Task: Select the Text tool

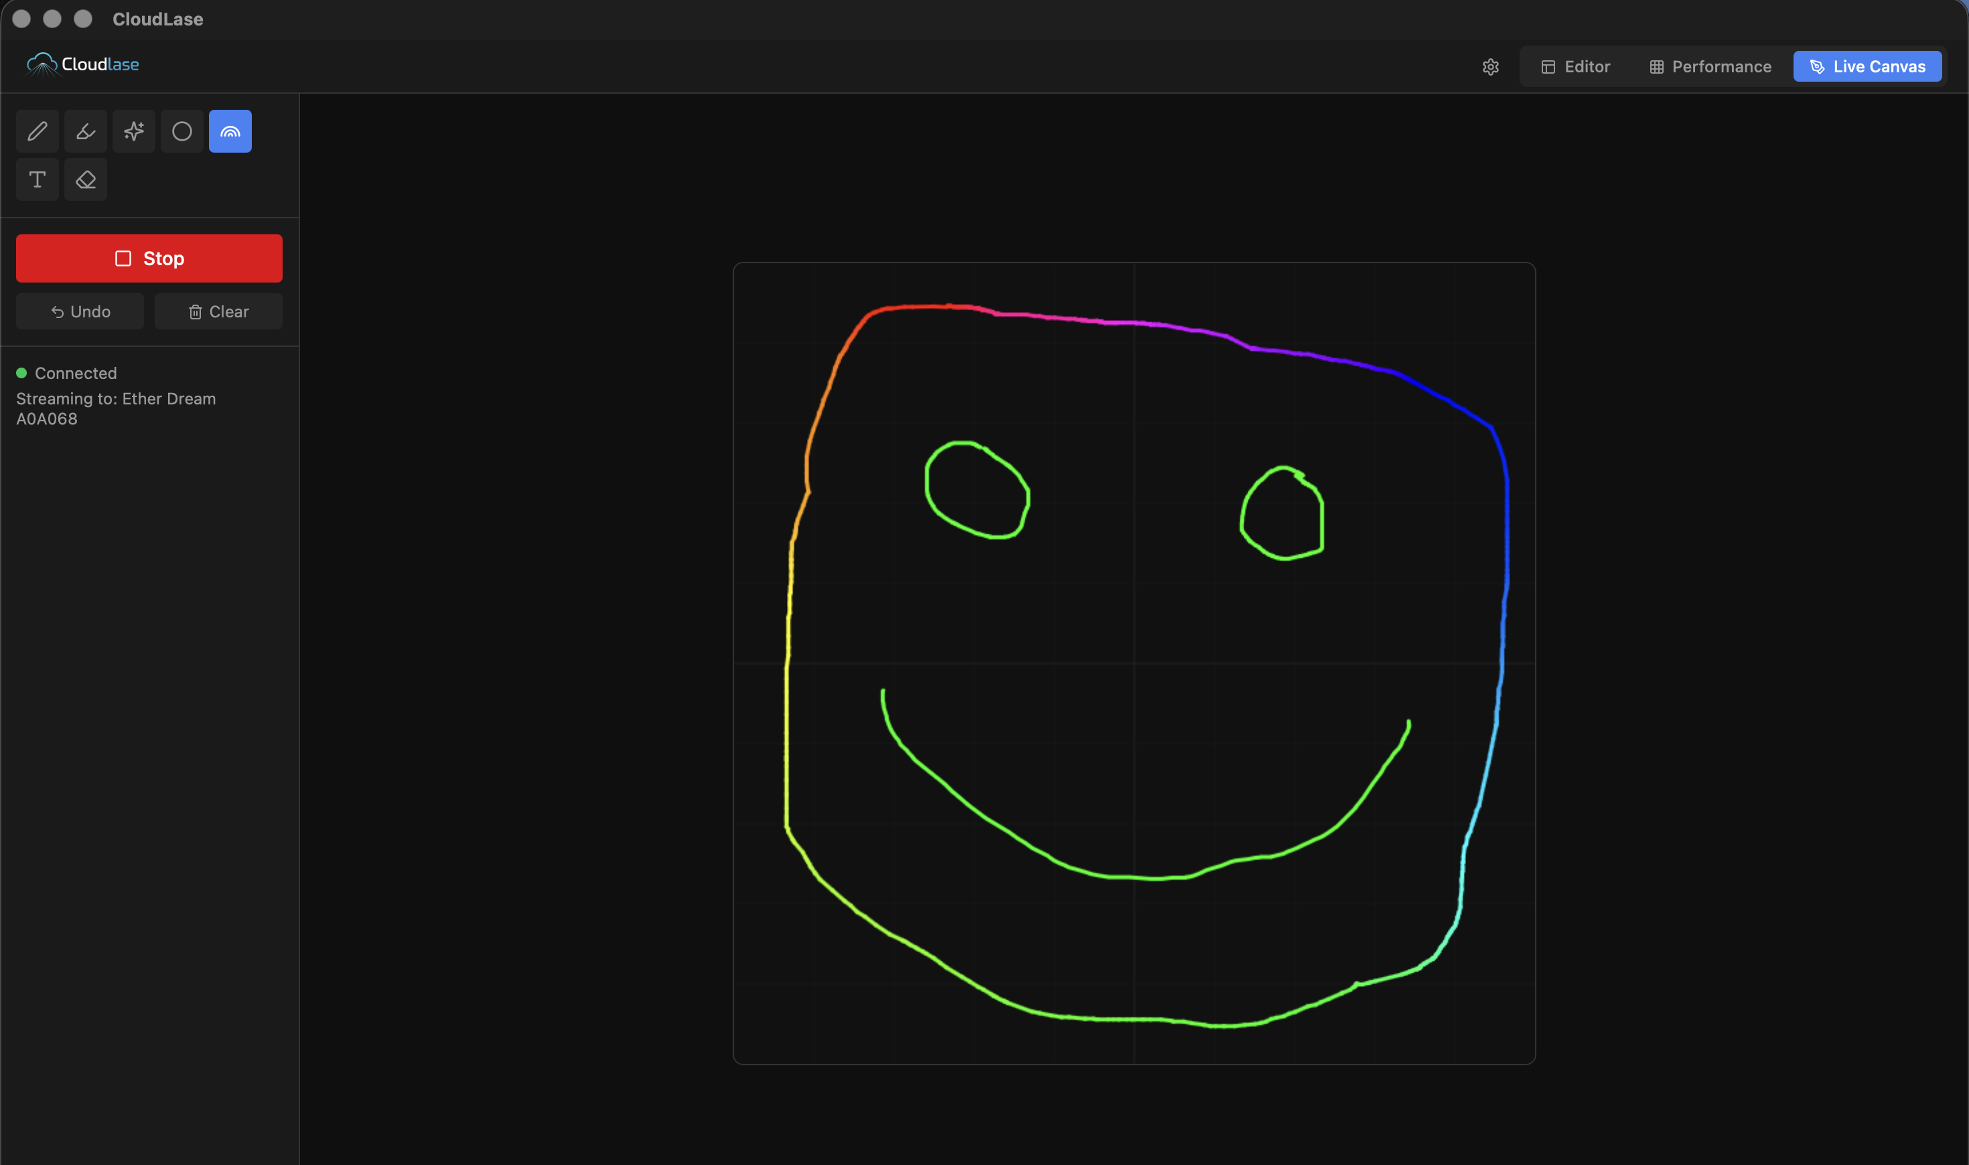Action: (37, 180)
